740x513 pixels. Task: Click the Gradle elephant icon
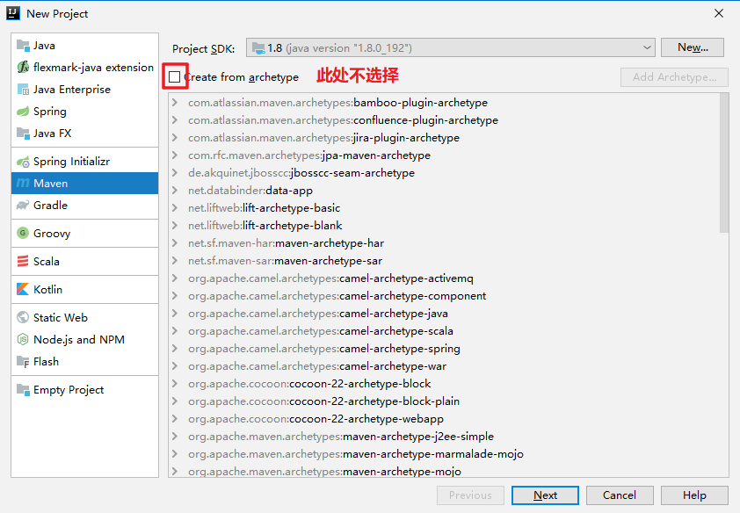[x=23, y=205]
